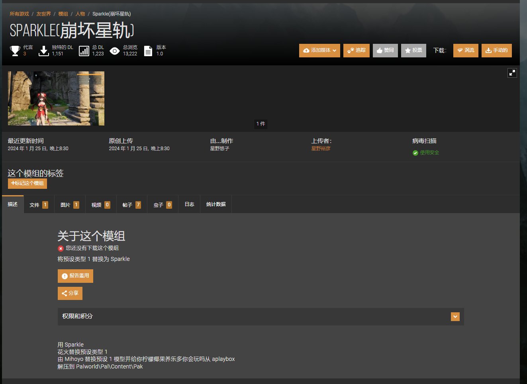Screen dimensions: 527x384
Task: Select the 描述 description tab
Action: 13,204
